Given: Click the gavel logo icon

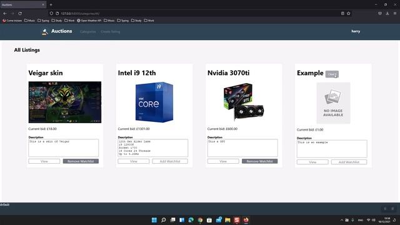Looking at the screenshot, I should [x=45, y=32].
